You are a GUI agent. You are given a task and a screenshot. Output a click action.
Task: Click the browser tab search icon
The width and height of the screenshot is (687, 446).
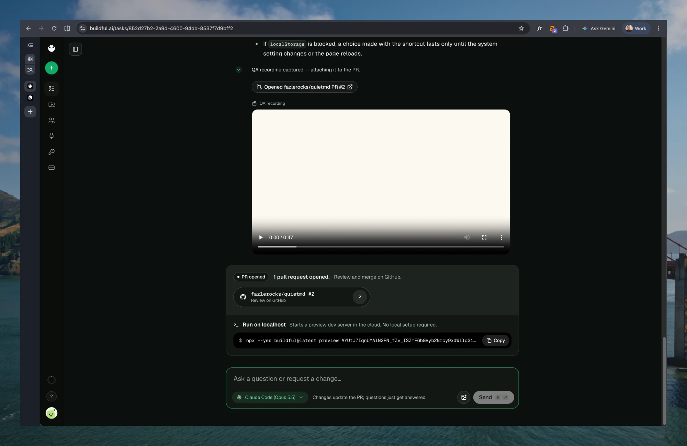coord(30,70)
